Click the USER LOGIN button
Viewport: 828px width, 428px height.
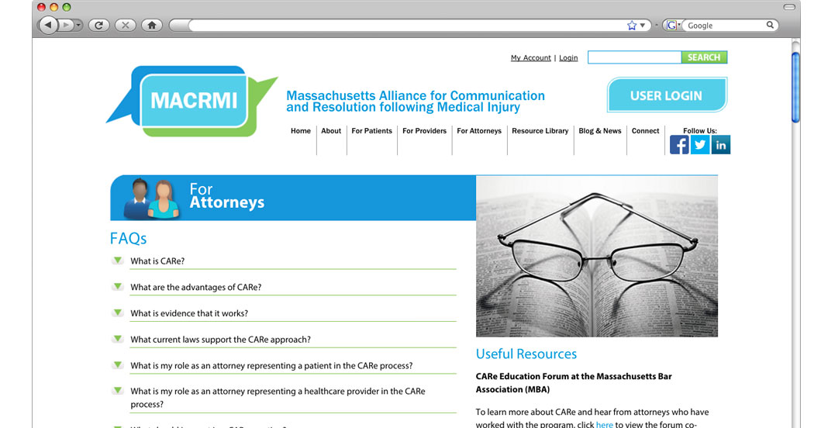[x=667, y=95]
